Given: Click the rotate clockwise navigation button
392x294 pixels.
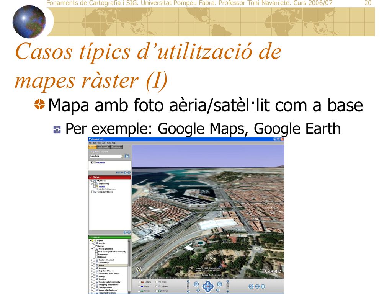Looking at the screenshot, I should (x=219, y=284).
